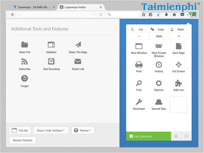Select the Open File icon
The image size is (204, 153).
tap(25, 45)
